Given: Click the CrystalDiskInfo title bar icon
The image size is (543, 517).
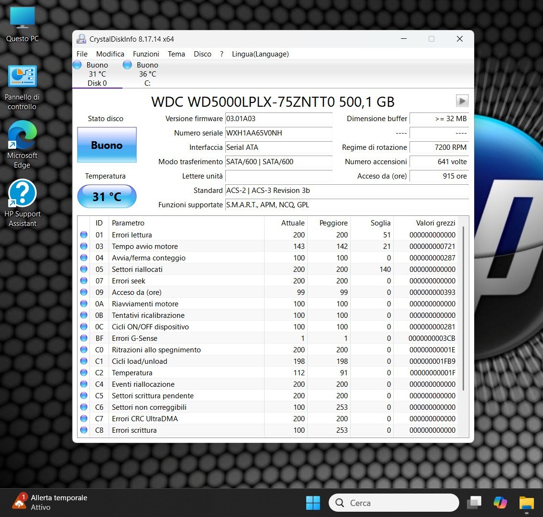Looking at the screenshot, I should coord(81,39).
